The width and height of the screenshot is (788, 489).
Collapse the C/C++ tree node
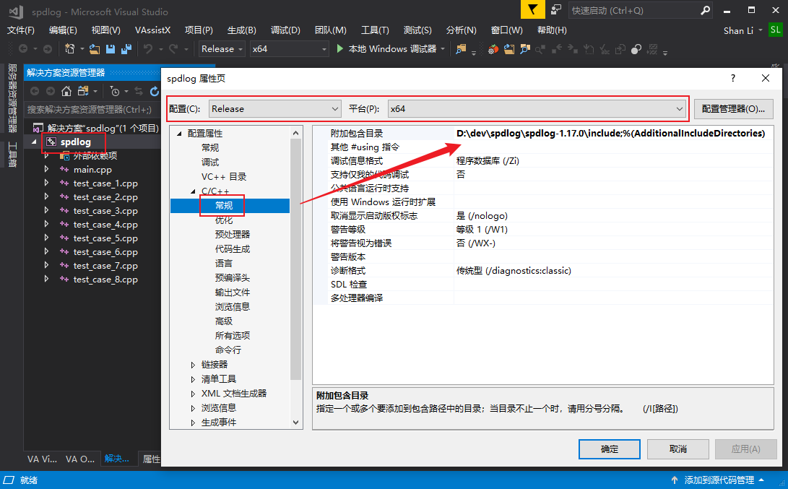click(193, 191)
